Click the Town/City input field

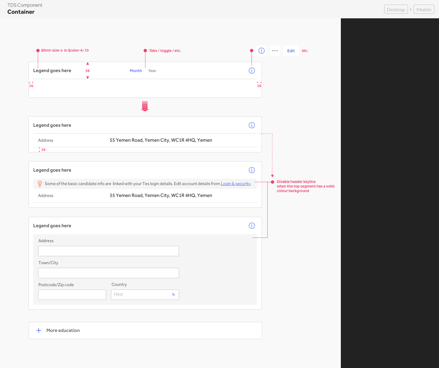[109, 273]
